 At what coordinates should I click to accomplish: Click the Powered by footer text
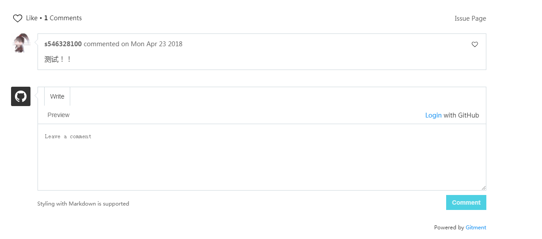pos(449,228)
